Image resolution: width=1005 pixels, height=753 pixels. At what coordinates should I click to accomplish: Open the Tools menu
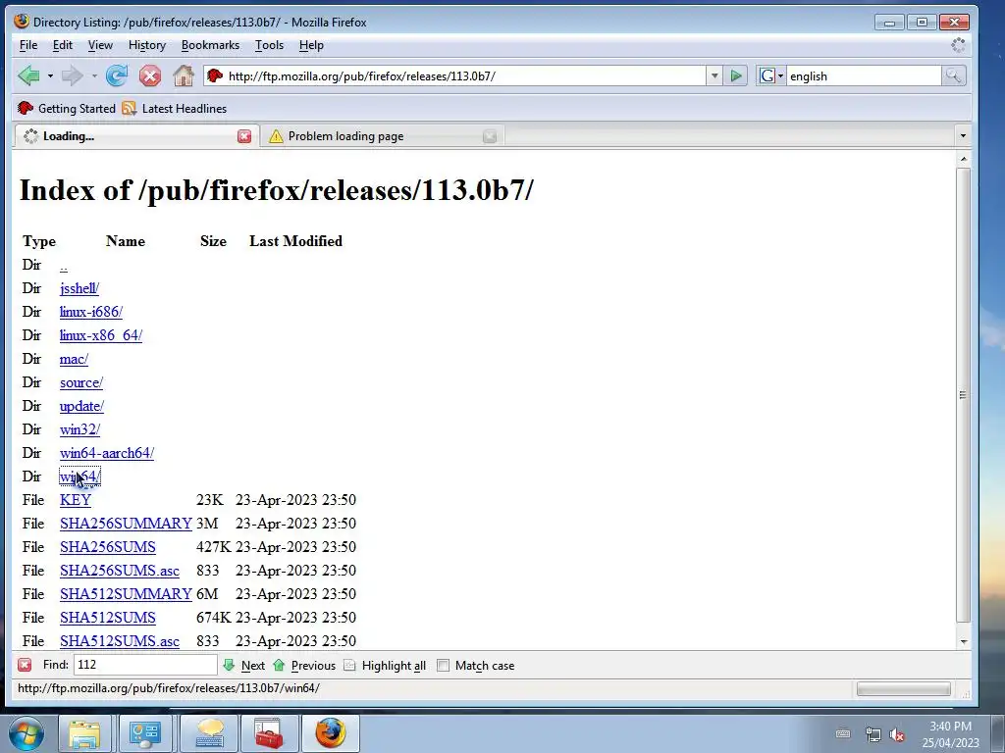click(x=269, y=45)
